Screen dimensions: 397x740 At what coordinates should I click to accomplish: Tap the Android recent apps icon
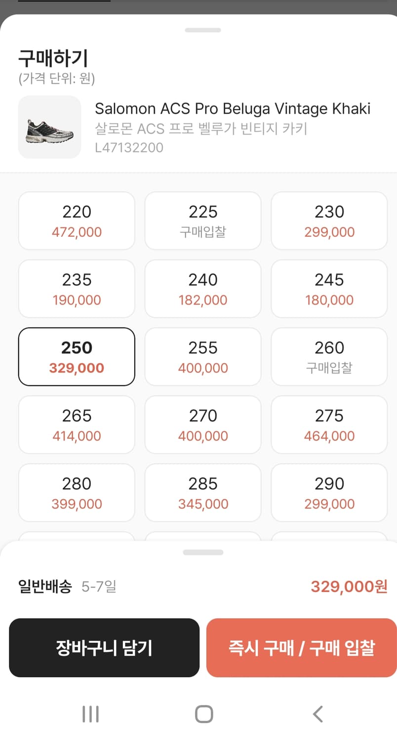[90, 714]
